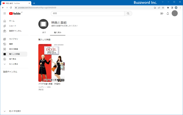
Task: Toggle the browser side panel
Action: pyautogui.click(x=172, y=8)
